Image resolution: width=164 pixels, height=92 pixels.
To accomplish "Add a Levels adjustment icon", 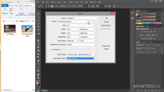I will pos(145,32).
